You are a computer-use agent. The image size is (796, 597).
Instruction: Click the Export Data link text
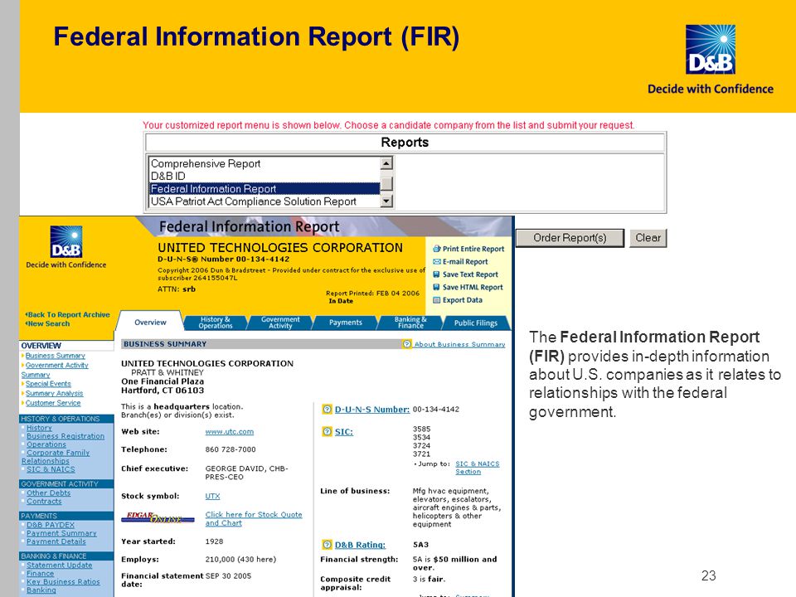(x=463, y=300)
